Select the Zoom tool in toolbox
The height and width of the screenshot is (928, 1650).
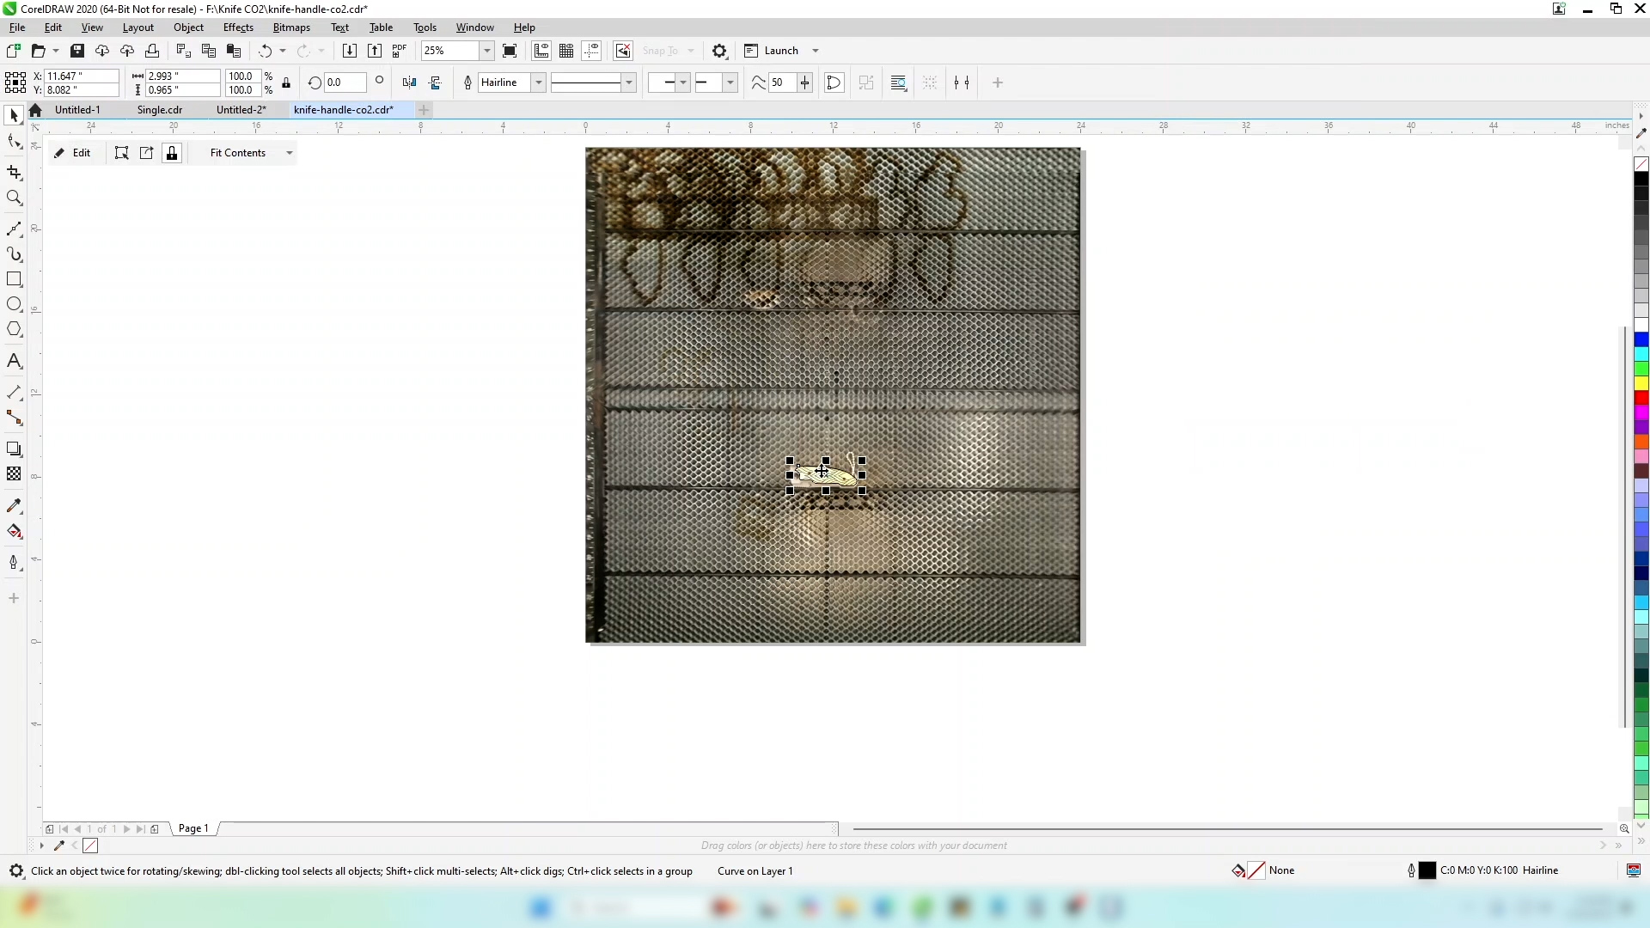coord(14,198)
